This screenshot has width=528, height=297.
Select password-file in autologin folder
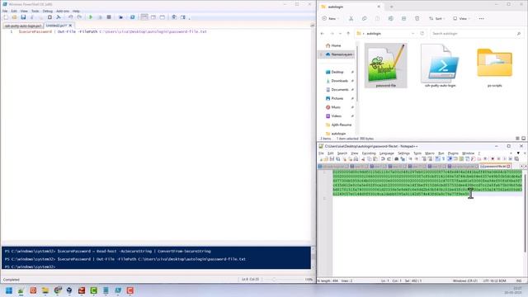[386, 65]
